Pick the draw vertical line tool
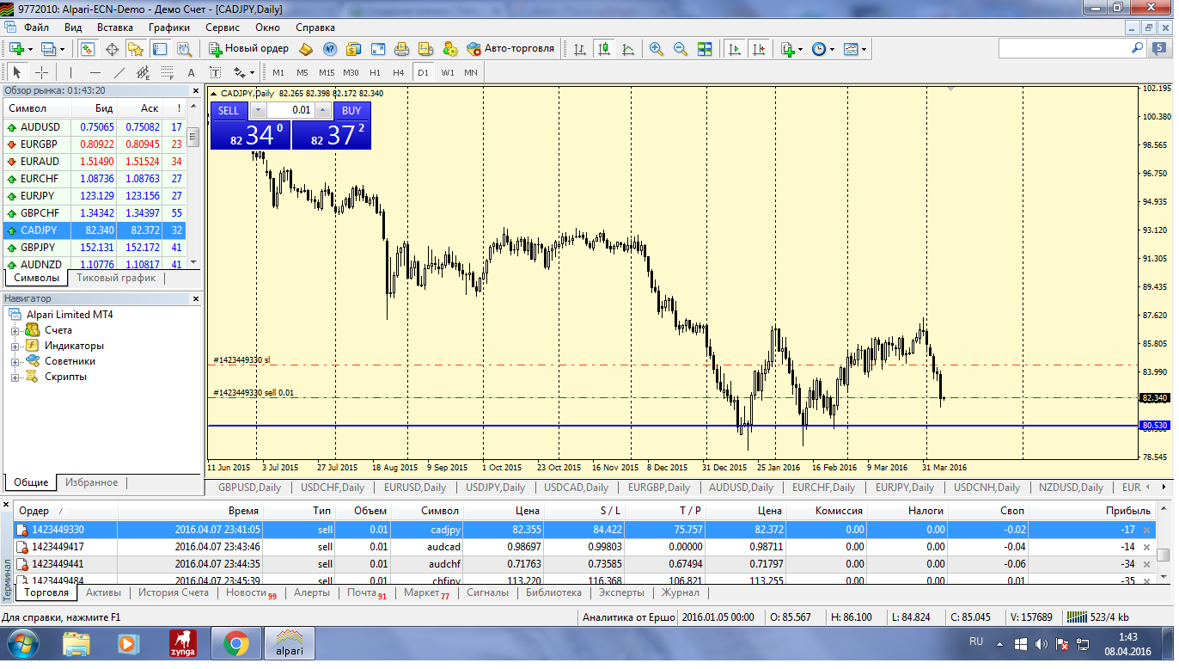Viewport: 1179px width, 669px height. click(x=70, y=73)
